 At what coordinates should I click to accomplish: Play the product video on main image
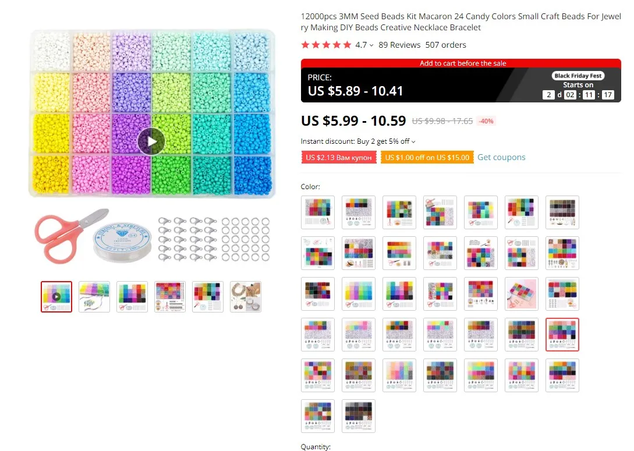151,141
